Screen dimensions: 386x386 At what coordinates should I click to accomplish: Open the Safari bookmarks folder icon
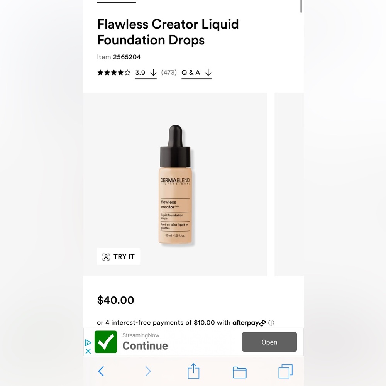click(239, 371)
